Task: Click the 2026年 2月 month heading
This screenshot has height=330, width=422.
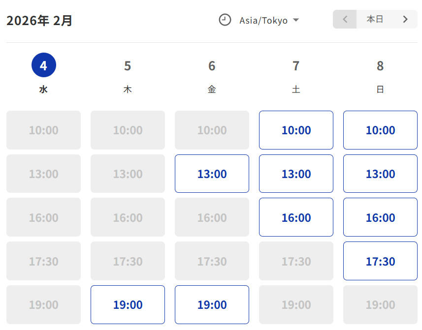Action: [x=39, y=21]
